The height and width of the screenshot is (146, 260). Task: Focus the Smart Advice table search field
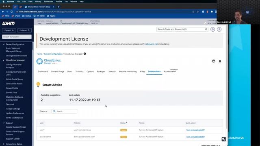click(x=64, y=111)
